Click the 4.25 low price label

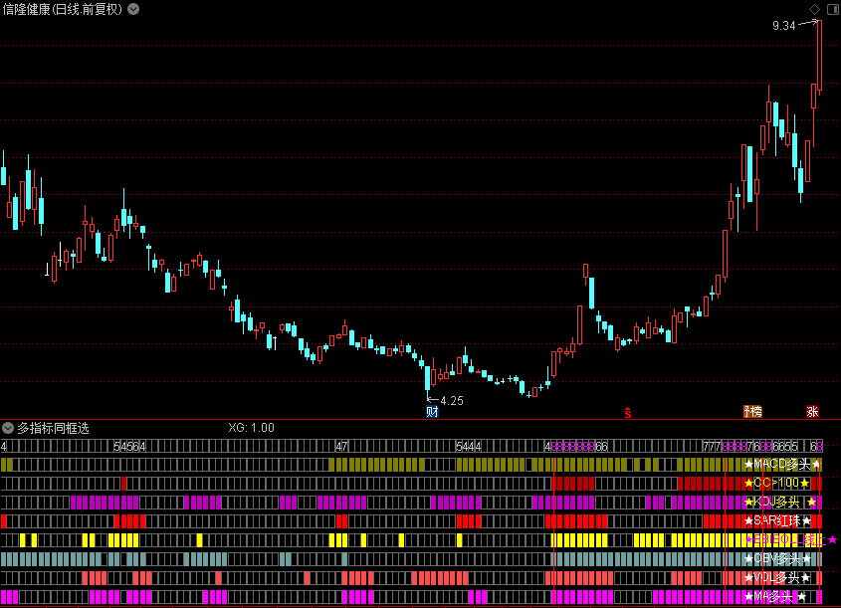[x=452, y=400]
